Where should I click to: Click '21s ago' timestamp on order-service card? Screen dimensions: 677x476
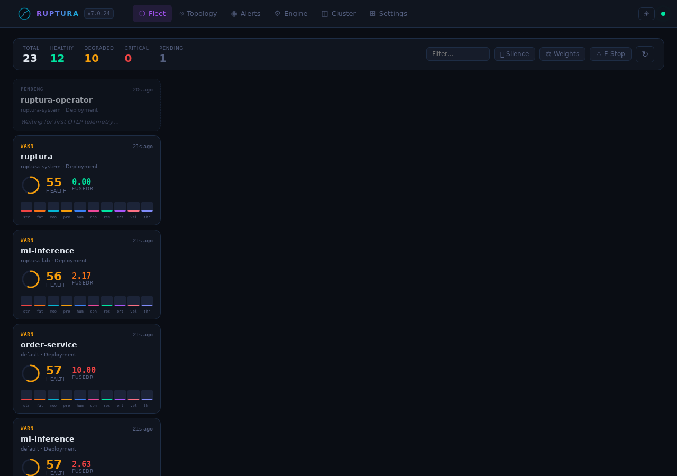[143, 335]
